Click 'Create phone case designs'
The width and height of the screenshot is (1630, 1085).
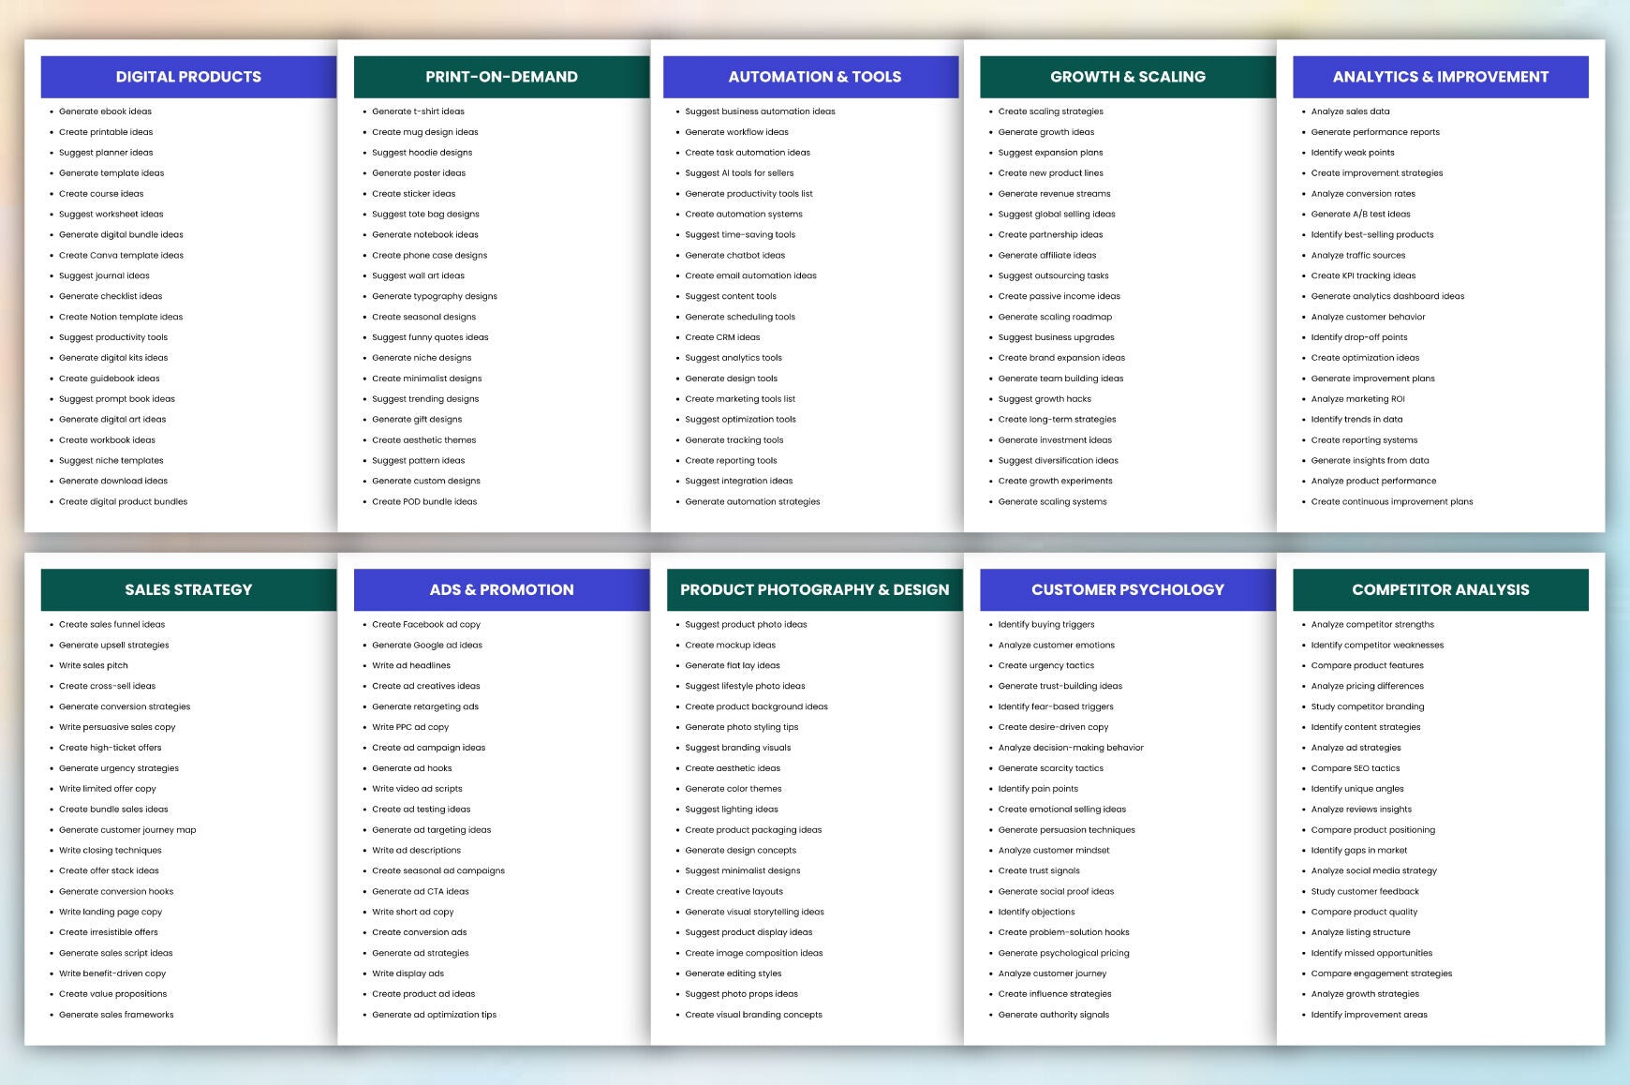[x=429, y=255]
